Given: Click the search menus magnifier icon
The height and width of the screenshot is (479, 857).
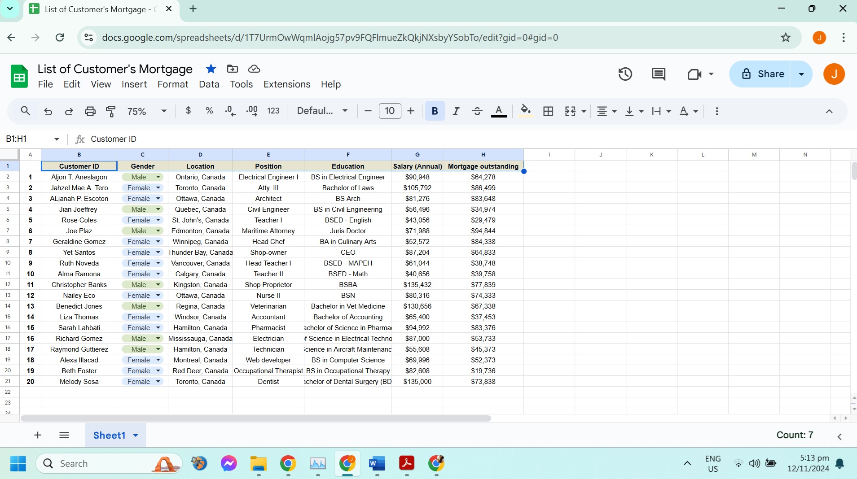Looking at the screenshot, I should [x=26, y=111].
